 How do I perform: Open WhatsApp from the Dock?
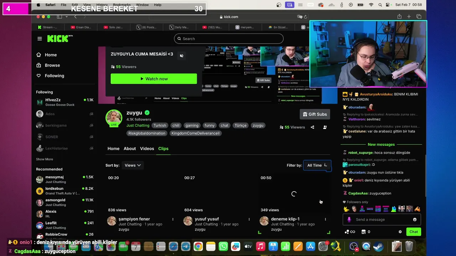223,246
